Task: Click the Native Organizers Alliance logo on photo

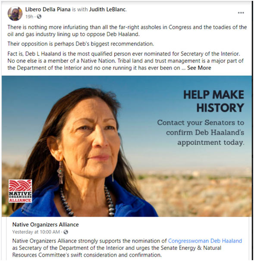Action: [x=20, y=191]
